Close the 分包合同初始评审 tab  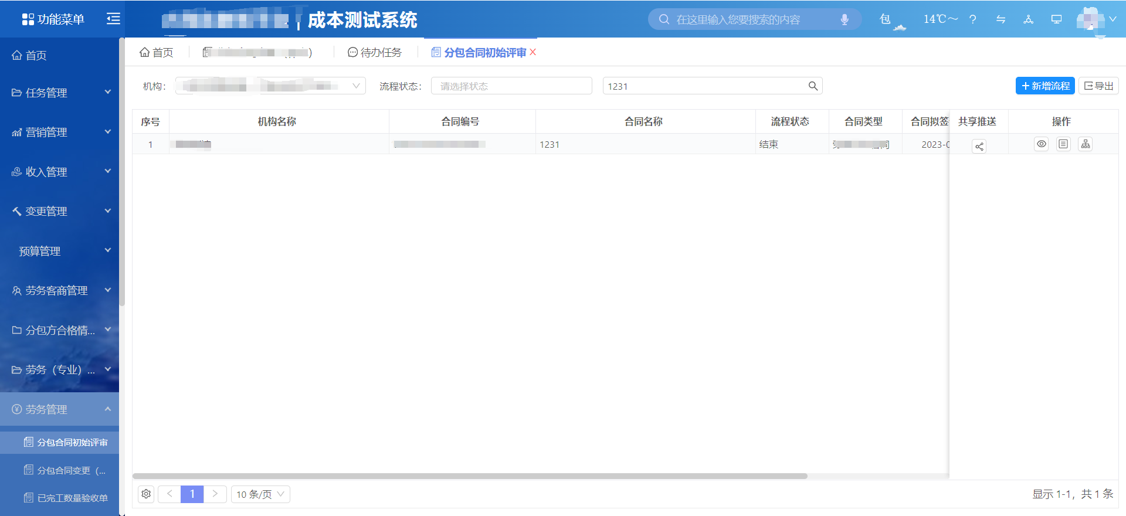(x=533, y=52)
